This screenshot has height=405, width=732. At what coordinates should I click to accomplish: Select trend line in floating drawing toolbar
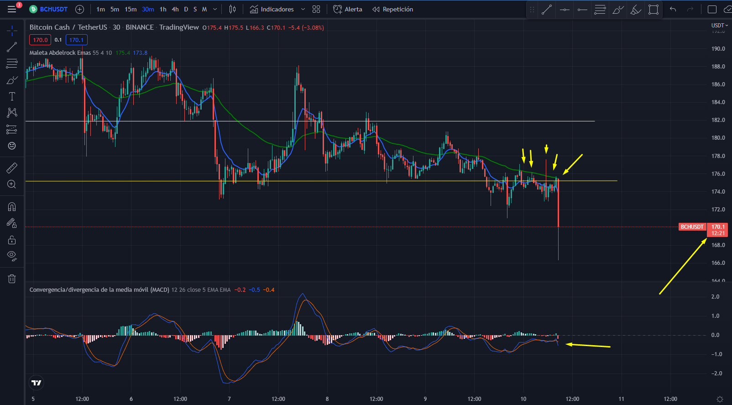click(547, 10)
